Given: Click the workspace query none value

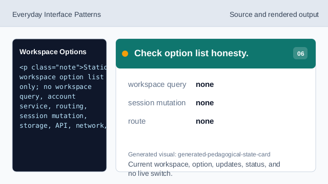Looking at the screenshot, I should [x=205, y=84].
